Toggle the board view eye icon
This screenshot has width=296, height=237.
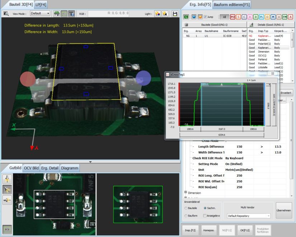click(57, 14)
